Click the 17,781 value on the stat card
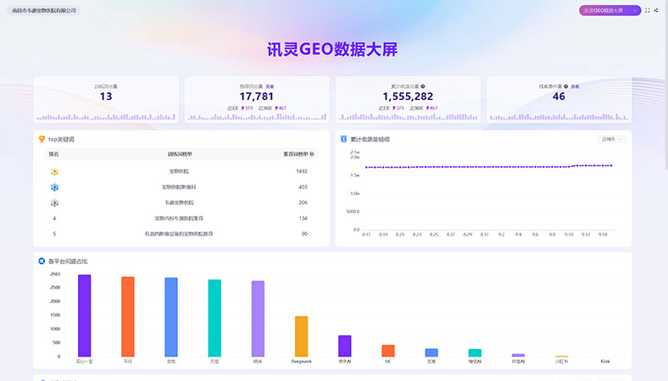668x381 pixels. click(x=257, y=97)
